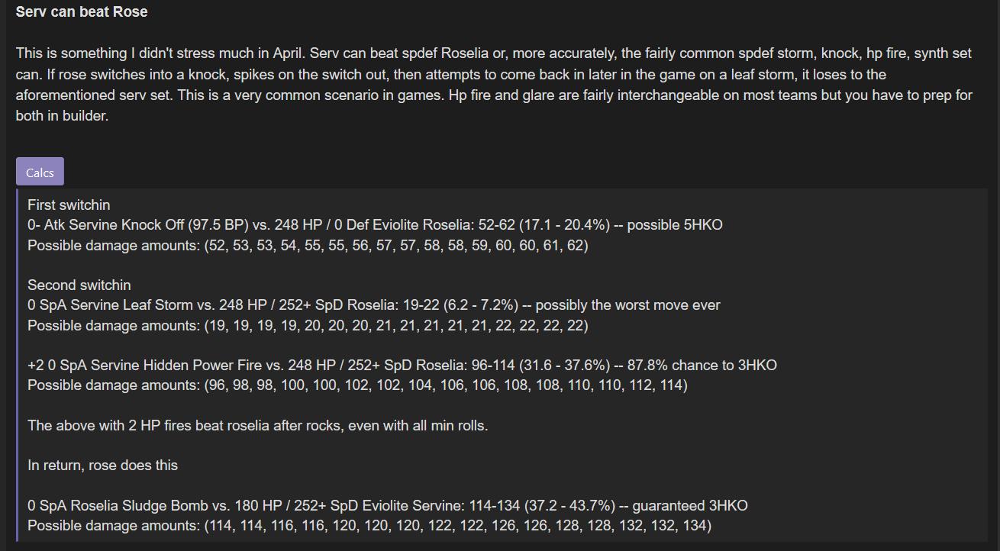The height and width of the screenshot is (551, 1000).
Task: Click the '2 HP fires beat roselia' sentence
Action: [258, 426]
